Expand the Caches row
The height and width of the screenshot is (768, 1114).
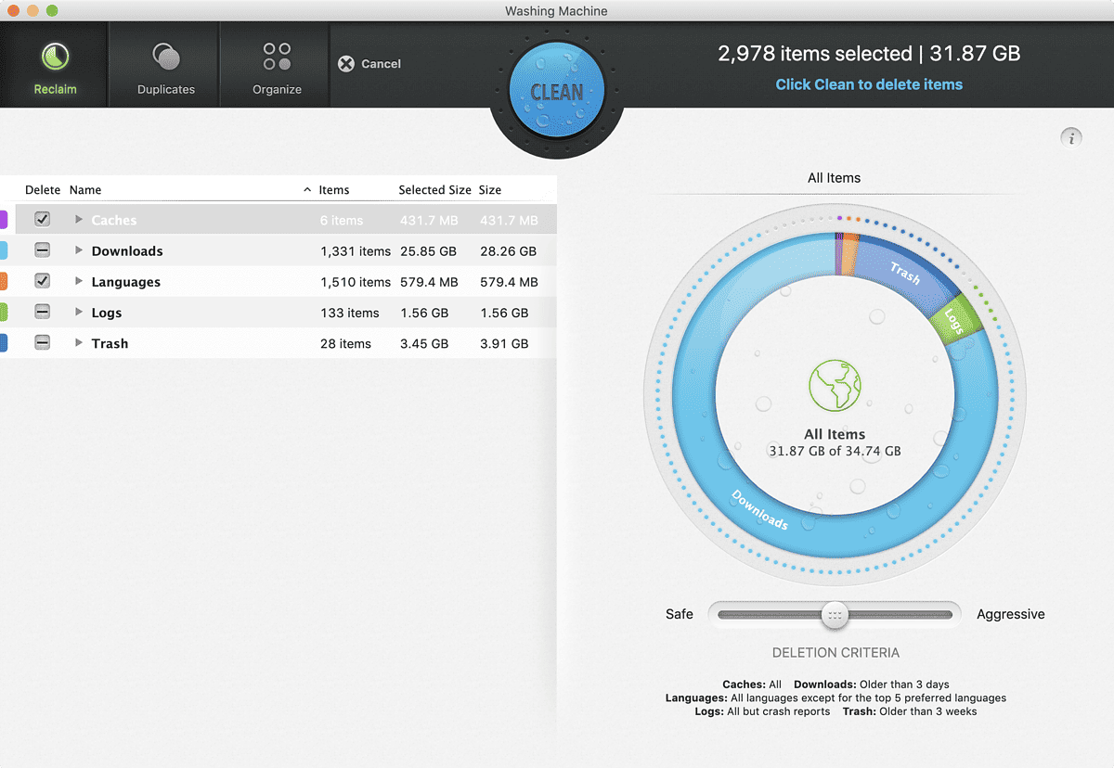coord(79,220)
